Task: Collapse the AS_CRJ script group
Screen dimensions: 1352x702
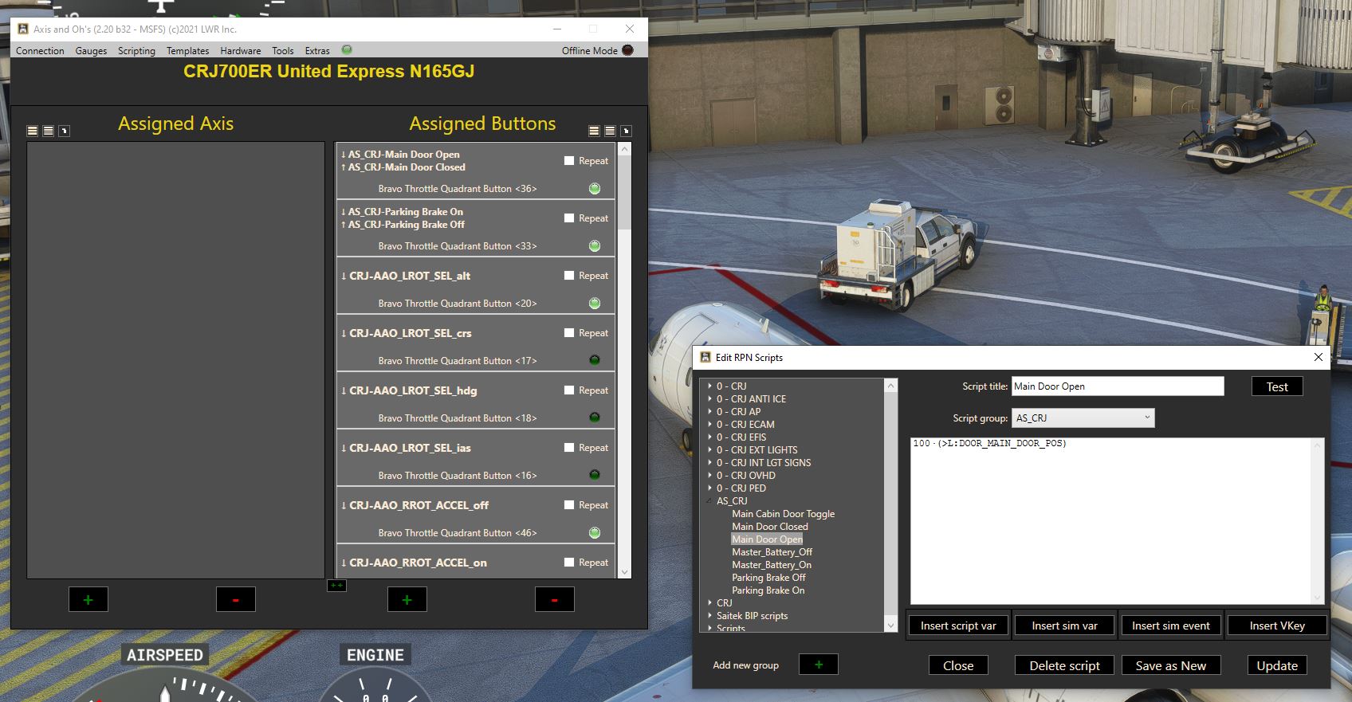Action: [x=709, y=500]
